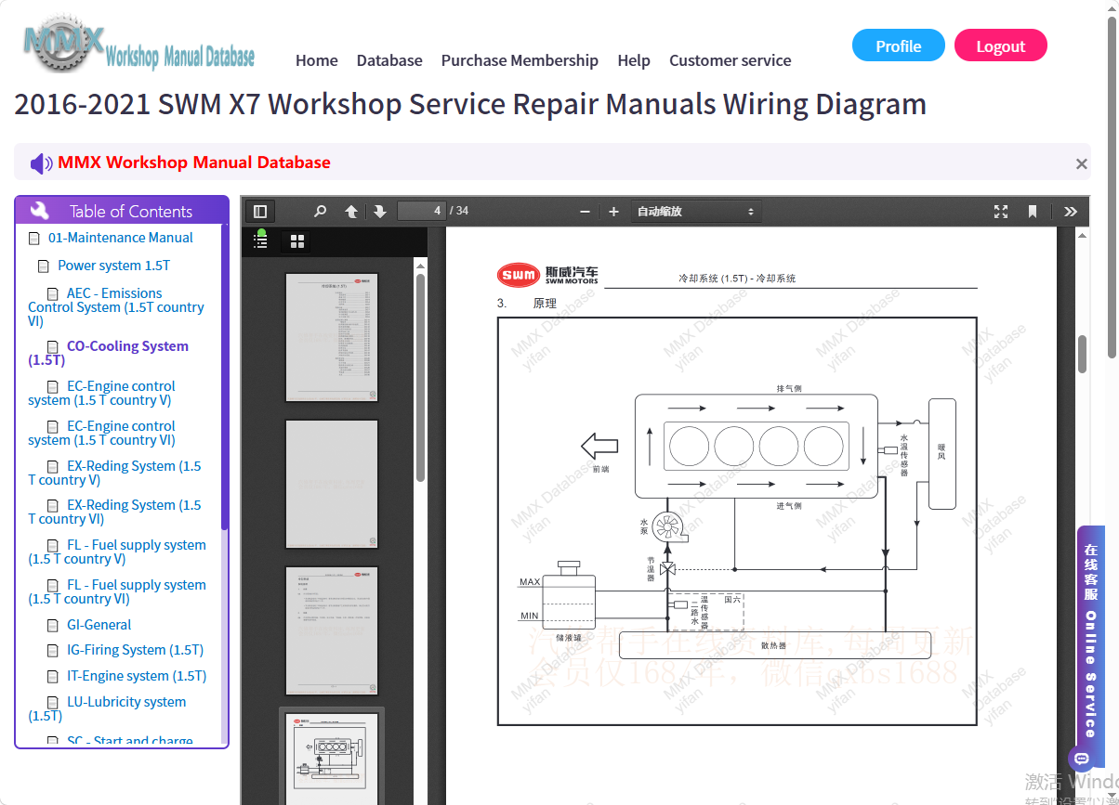This screenshot has height=805, width=1119.
Task: Open IT-Engine system (1.5T) entry
Action: click(137, 676)
